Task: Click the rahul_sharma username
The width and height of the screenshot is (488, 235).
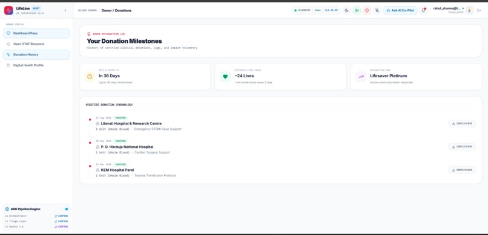Action: [447, 8]
